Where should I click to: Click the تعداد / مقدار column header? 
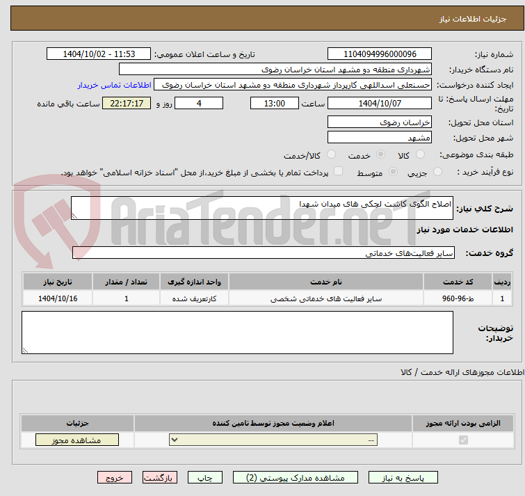click(x=127, y=282)
